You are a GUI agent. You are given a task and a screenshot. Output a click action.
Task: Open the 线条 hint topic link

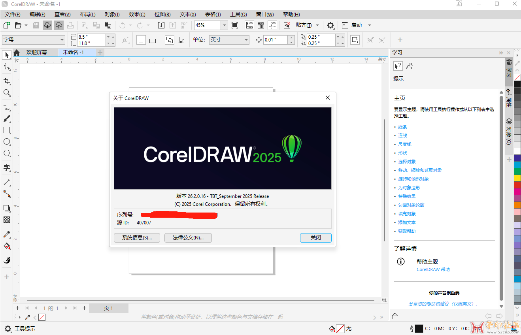click(402, 127)
